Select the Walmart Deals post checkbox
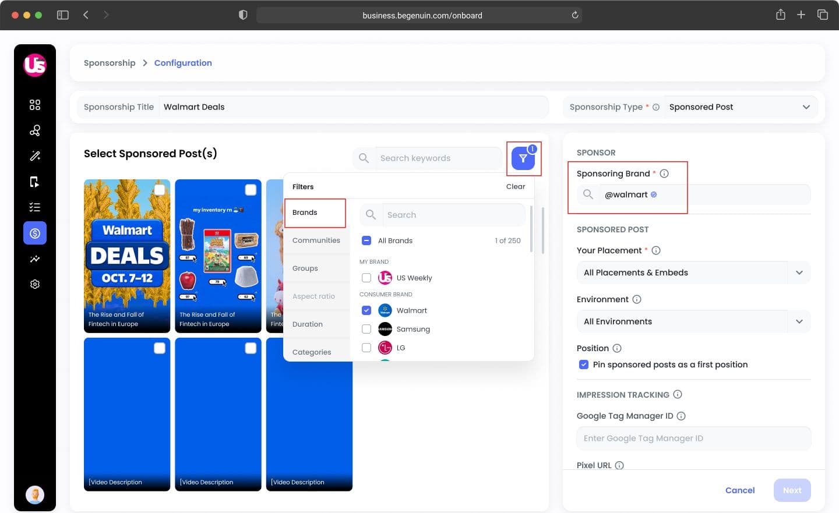This screenshot has width=839, height=513. (x=160, y=190)
